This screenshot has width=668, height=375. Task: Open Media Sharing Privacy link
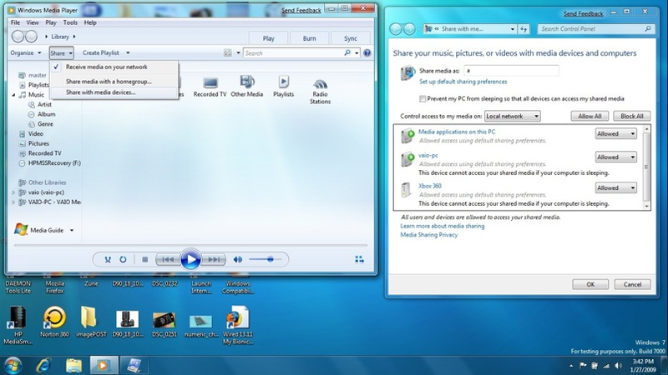(x=428, y=235)
